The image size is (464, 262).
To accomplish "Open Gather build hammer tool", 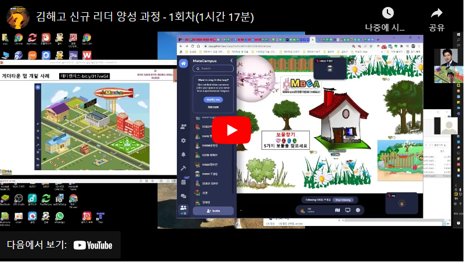I will (183, 168).
